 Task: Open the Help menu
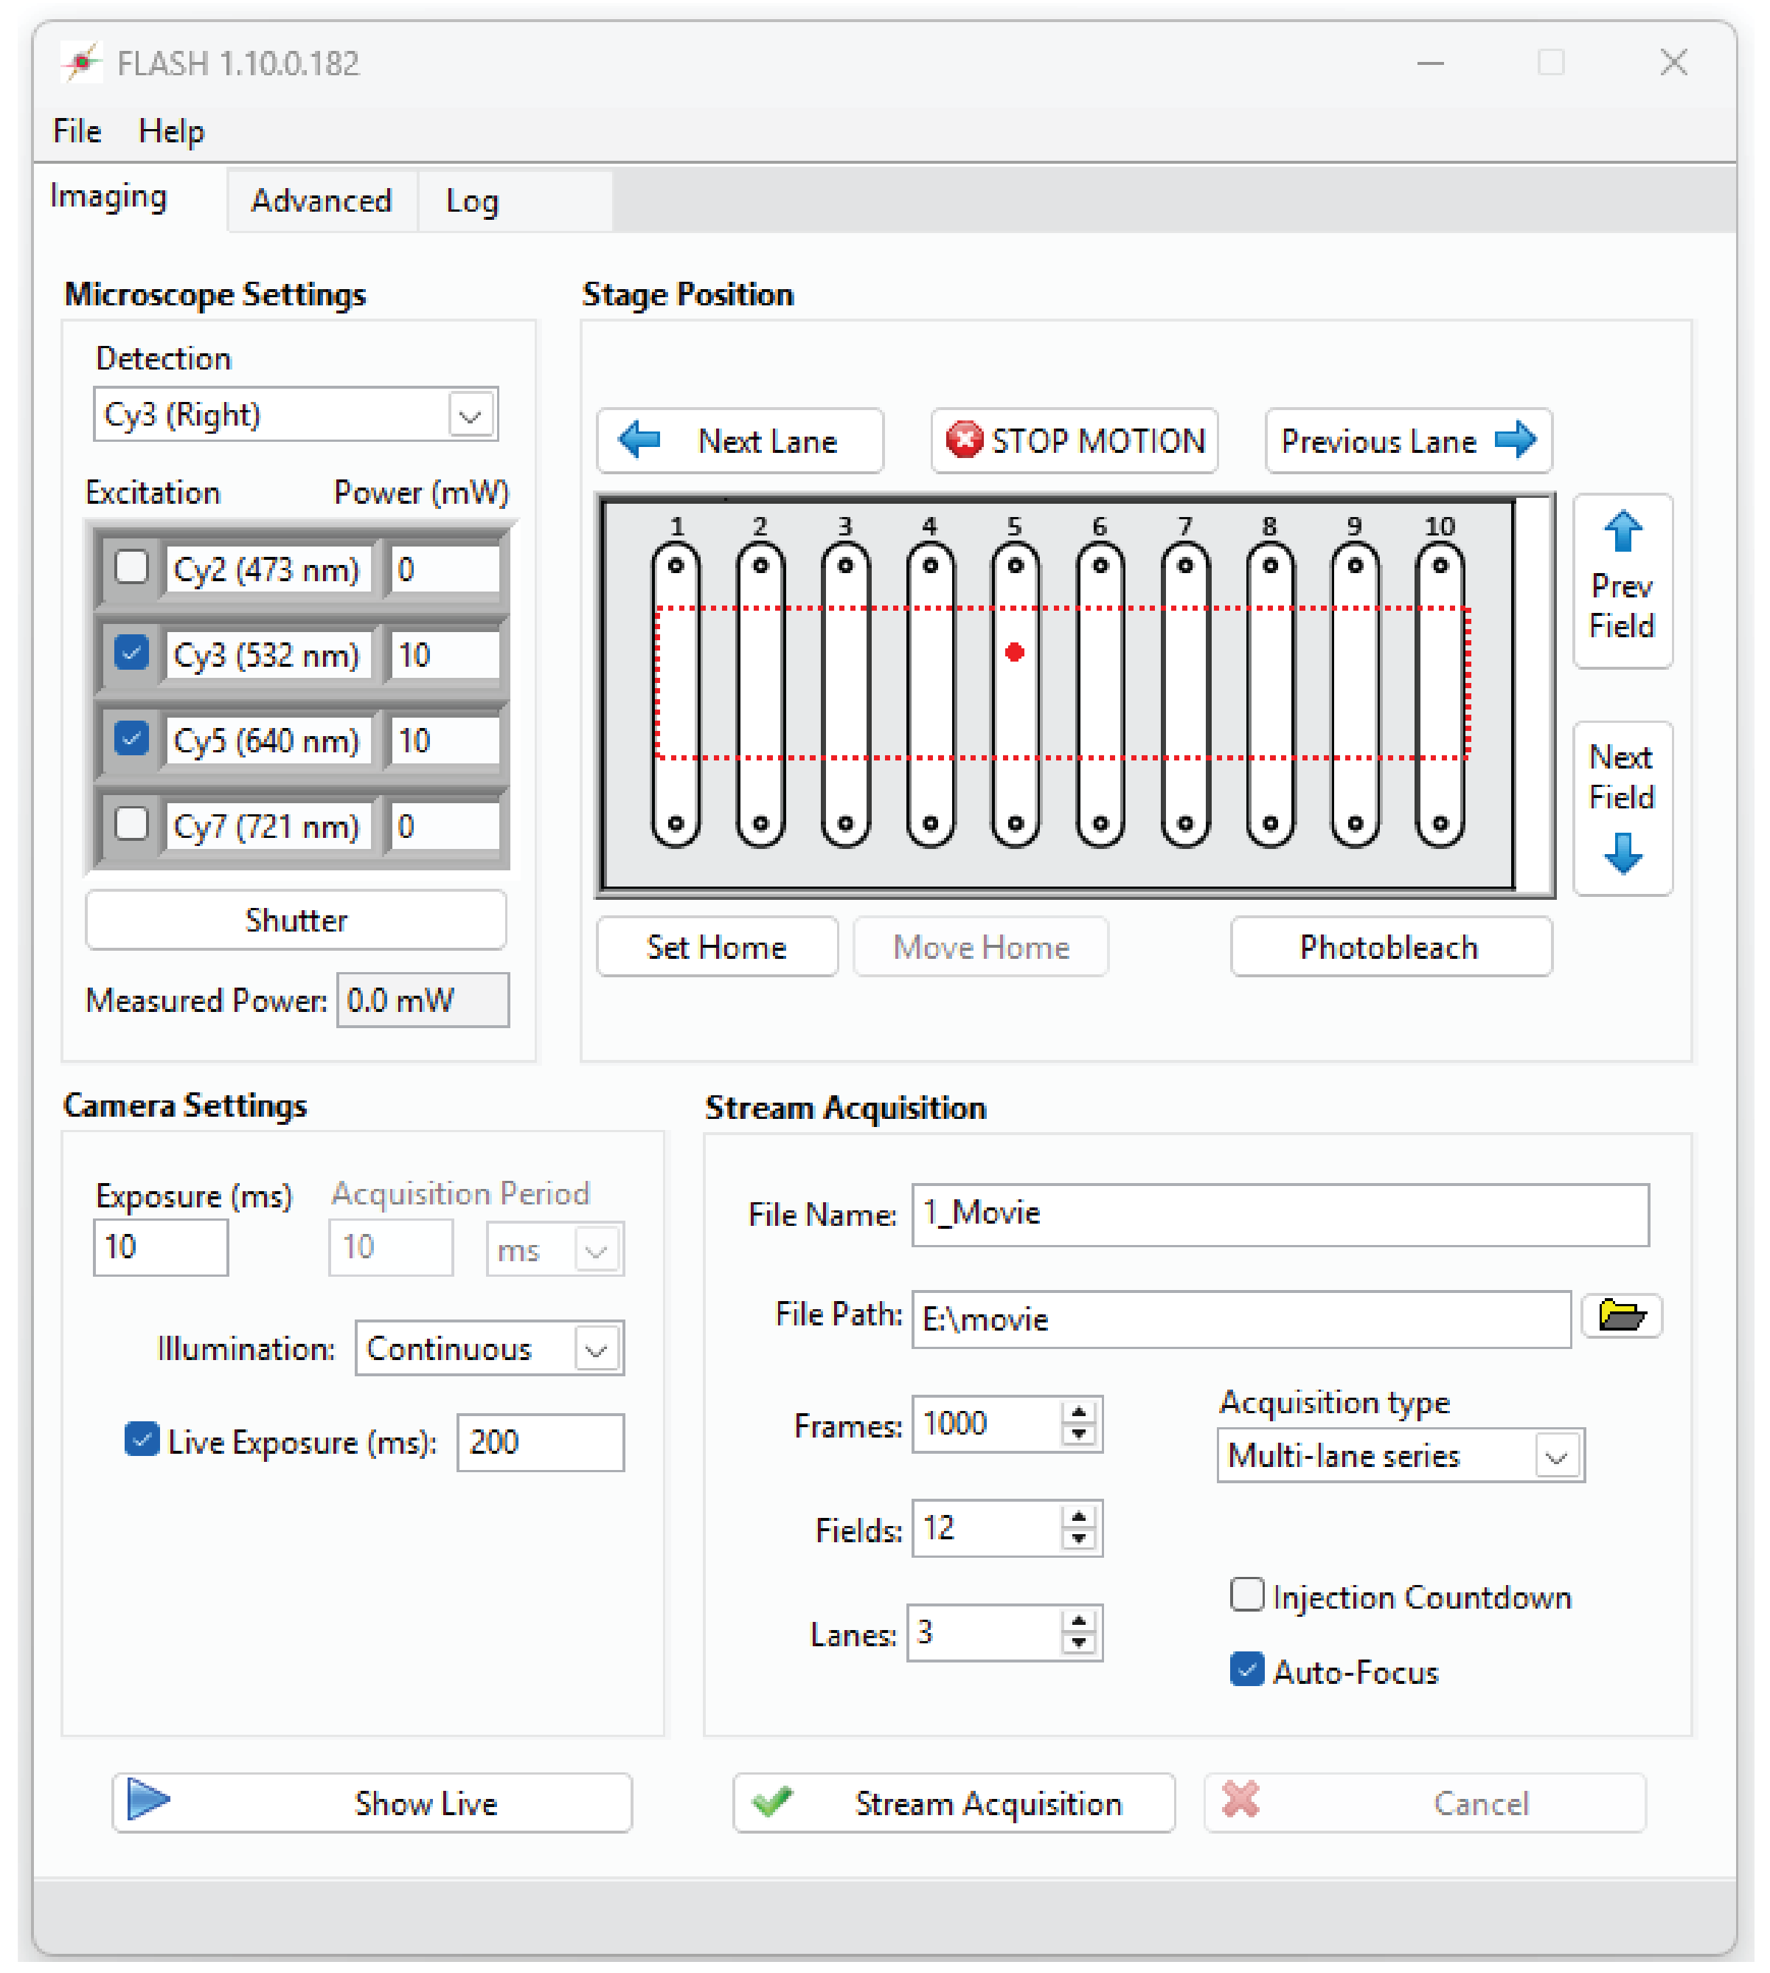tap(171, 131)
